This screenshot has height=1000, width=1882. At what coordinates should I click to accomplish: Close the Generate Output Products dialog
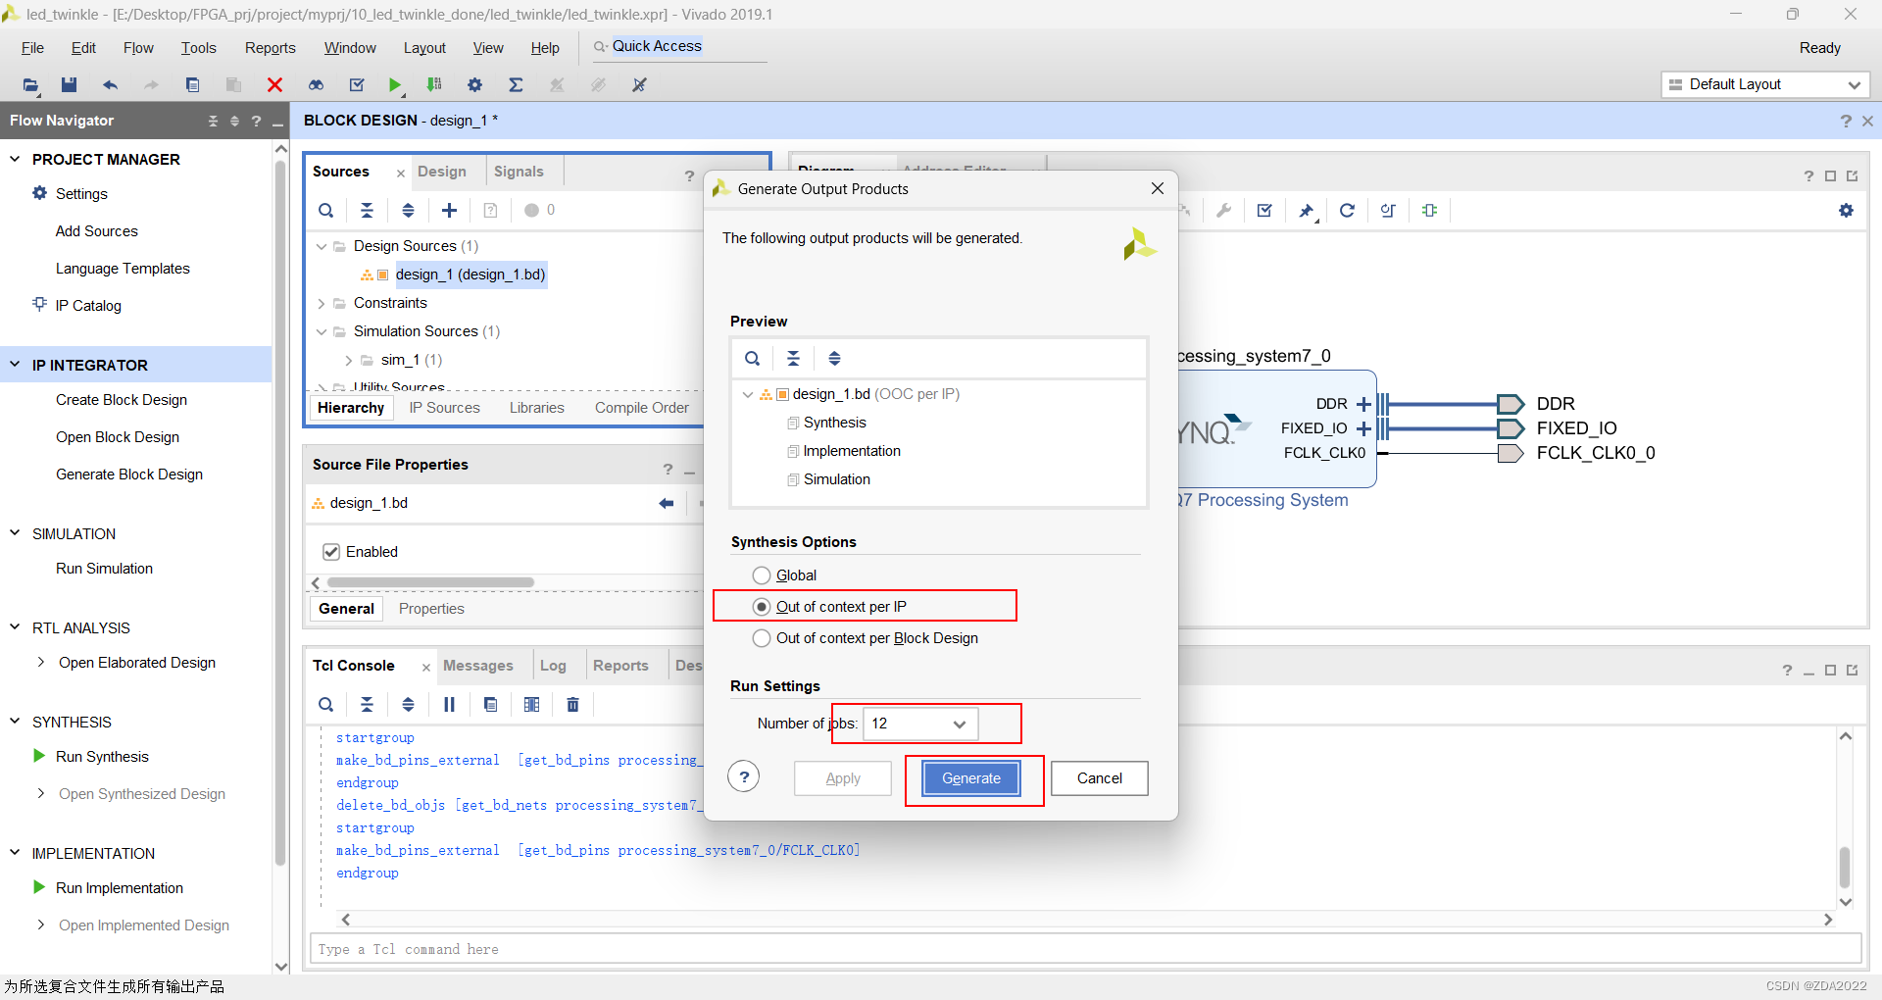[1158, 188]
